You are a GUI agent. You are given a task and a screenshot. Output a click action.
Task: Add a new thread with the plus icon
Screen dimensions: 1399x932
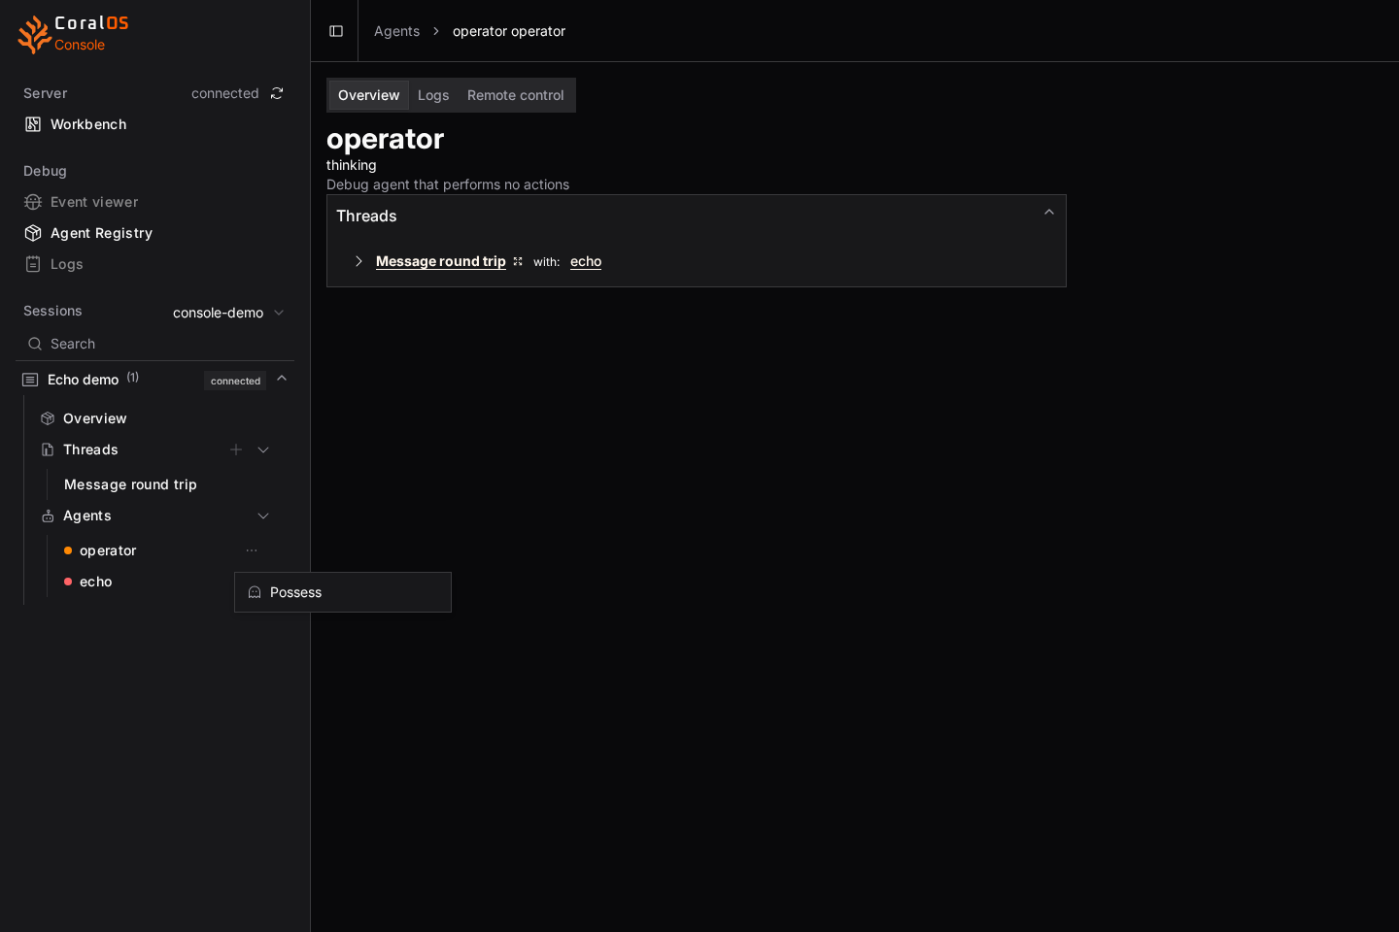tap(236, 449)
